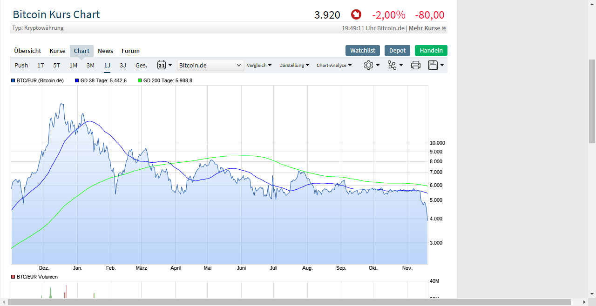Click the GD 200 Tage green swatch
This screenshot has width=596, height=306.
tap(140, 80)
